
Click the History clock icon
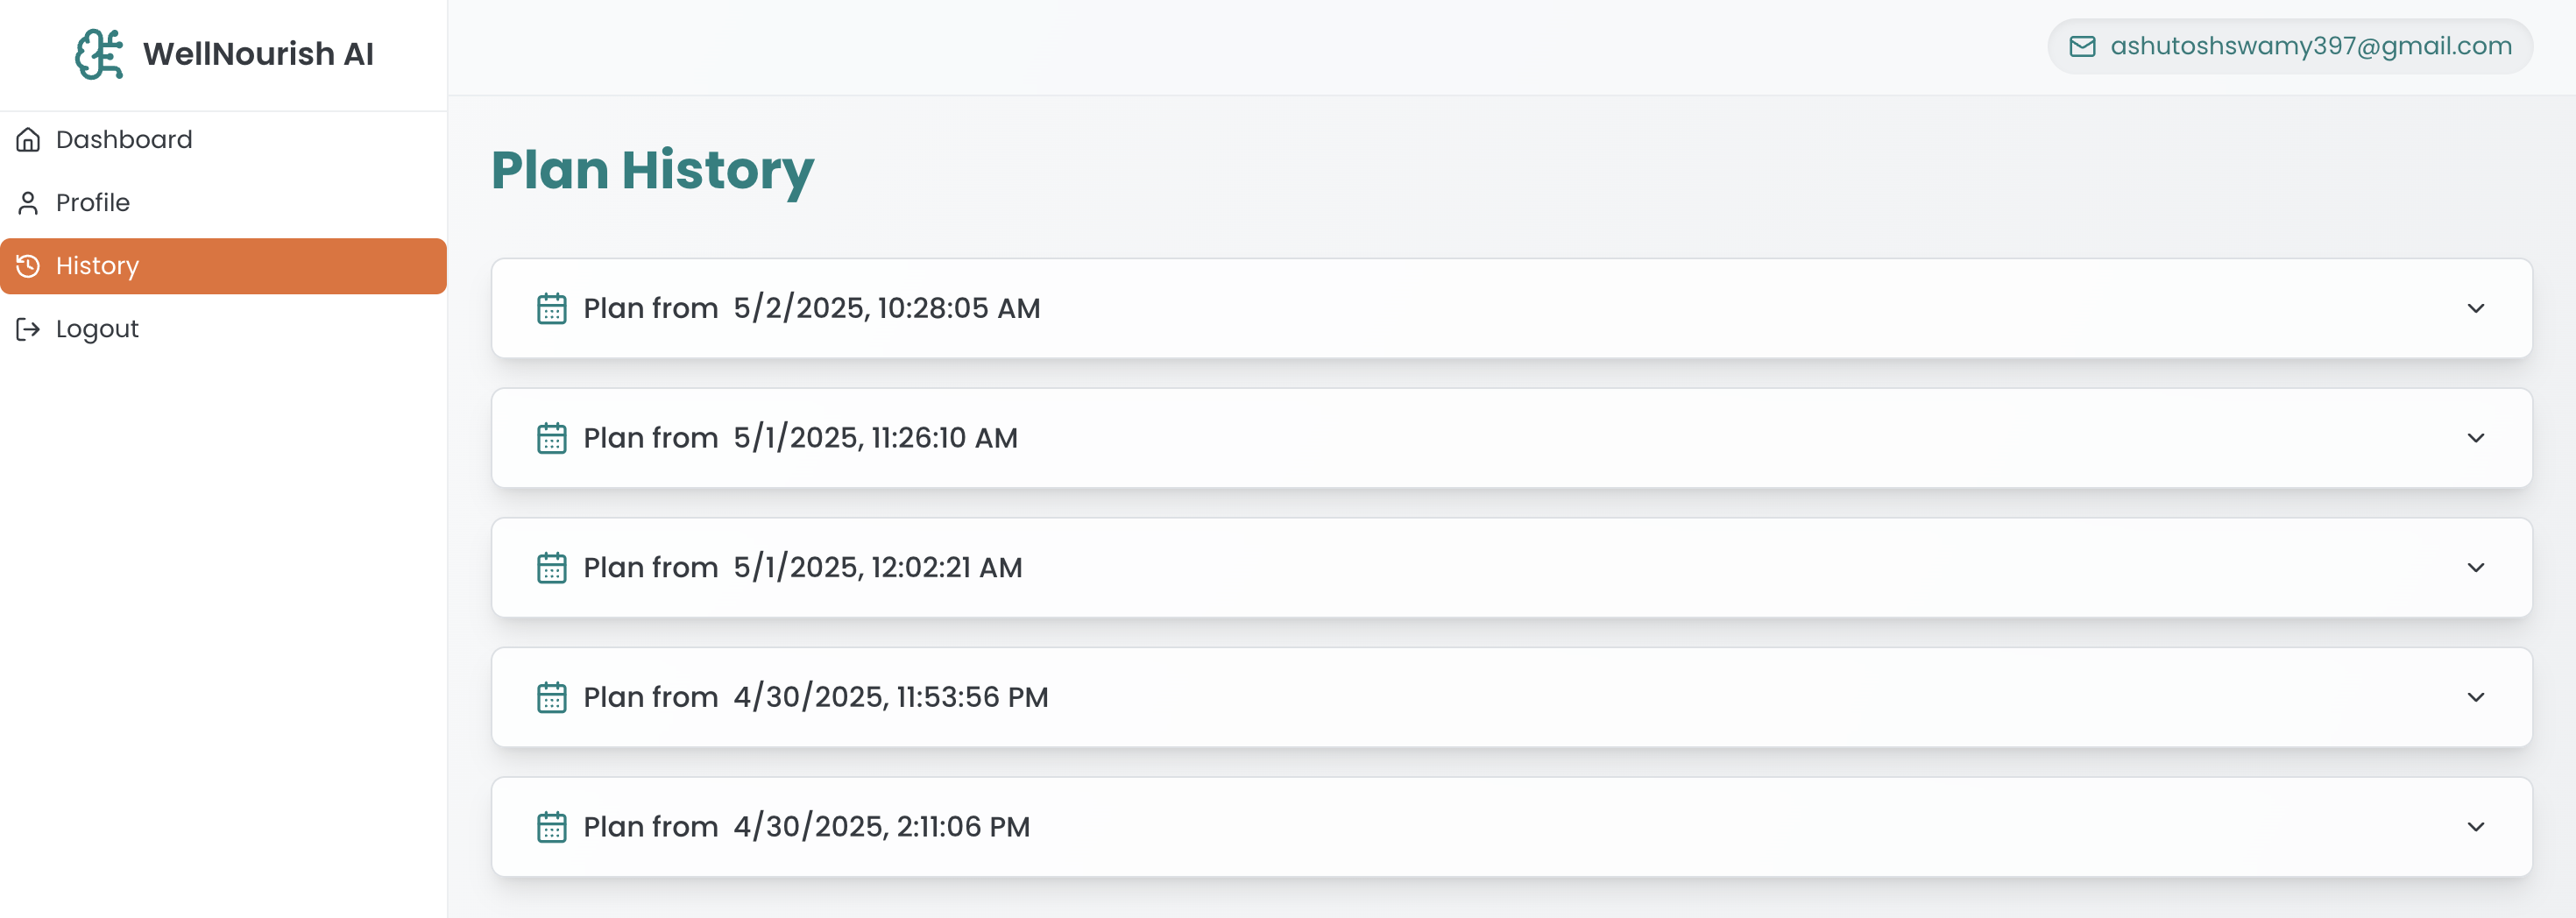click(28, 266)
